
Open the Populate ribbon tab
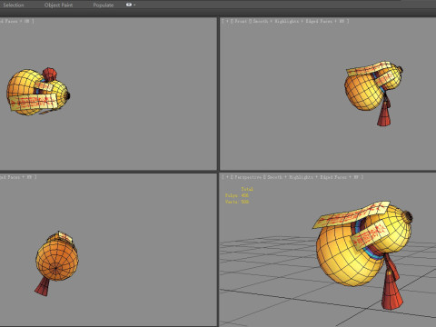[104, 5]
